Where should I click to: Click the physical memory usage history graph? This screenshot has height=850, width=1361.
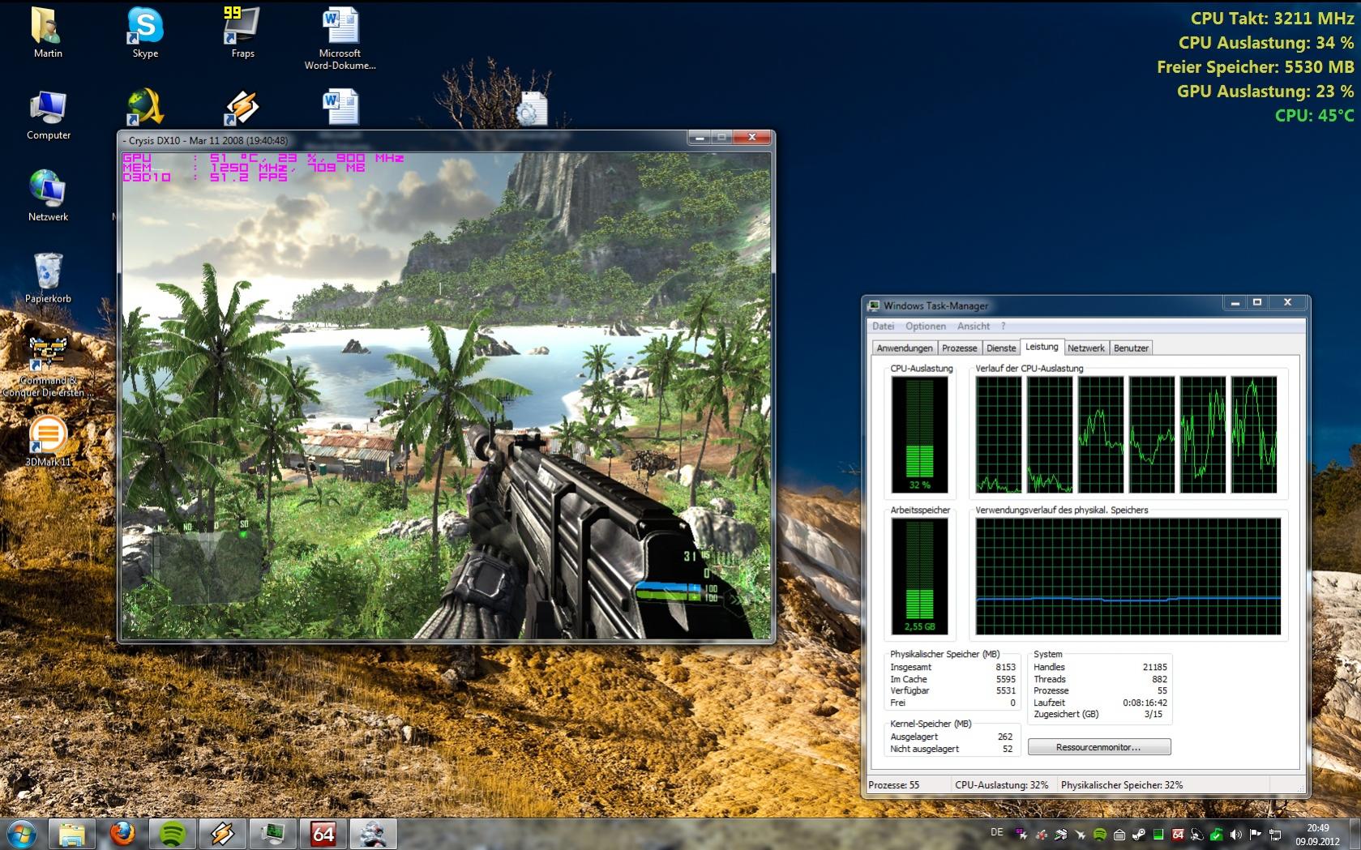coord(1128,576)
